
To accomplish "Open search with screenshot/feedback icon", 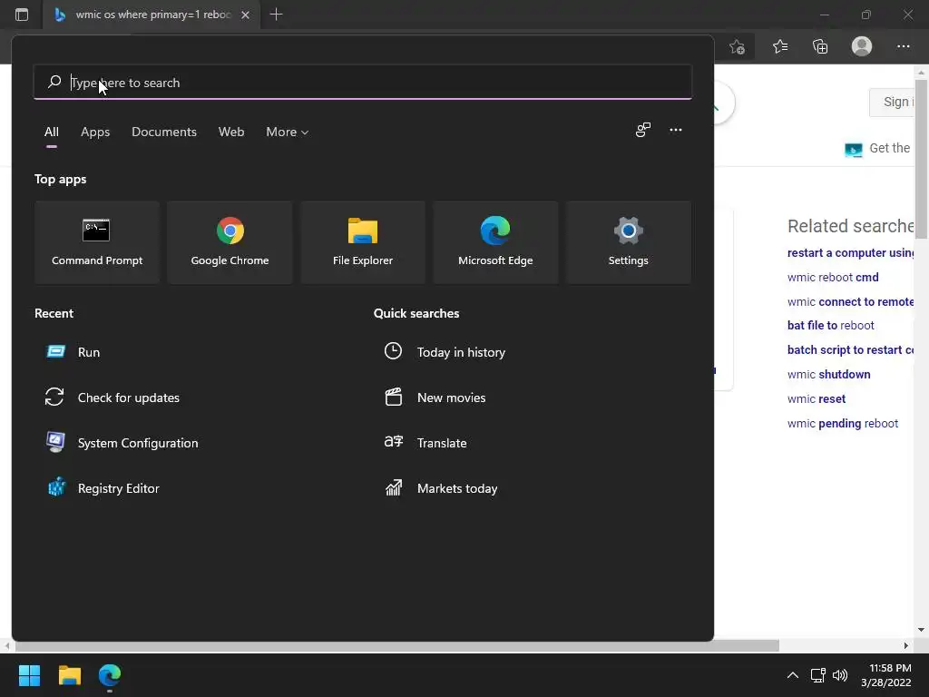I will [x=643, y=130].
